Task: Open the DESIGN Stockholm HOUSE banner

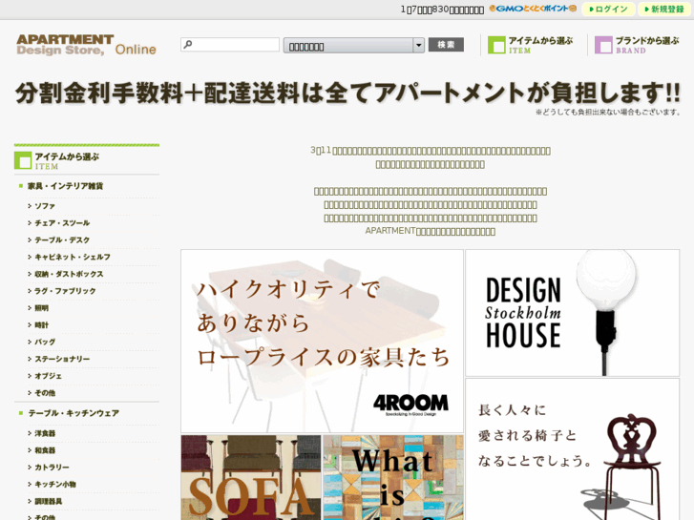Action: (x=572, y=313)
